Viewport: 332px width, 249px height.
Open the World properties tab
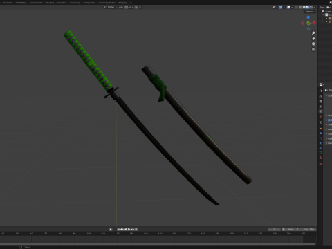[x=321, y=116]
